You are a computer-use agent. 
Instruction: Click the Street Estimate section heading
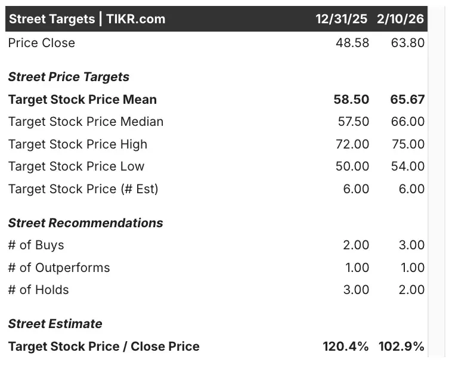(55, 324)
